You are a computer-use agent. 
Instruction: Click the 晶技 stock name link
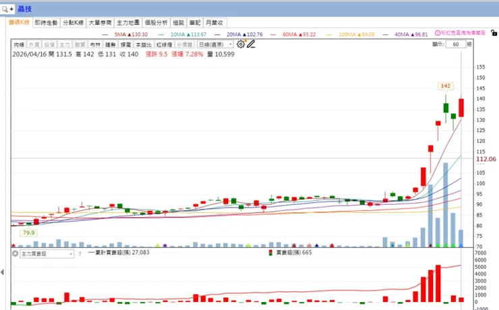point(24,9)
